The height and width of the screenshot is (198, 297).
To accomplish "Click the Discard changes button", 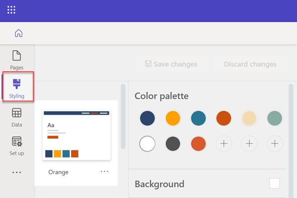I will point(250,64).
